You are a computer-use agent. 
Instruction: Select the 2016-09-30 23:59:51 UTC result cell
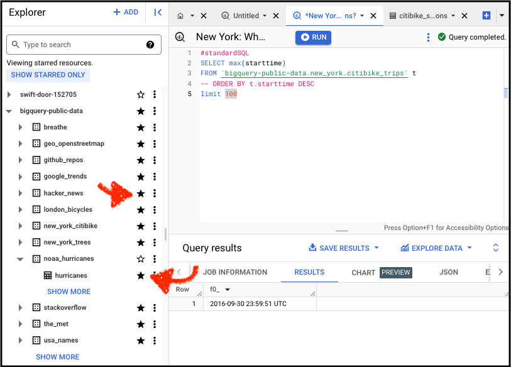pos(260,304)
